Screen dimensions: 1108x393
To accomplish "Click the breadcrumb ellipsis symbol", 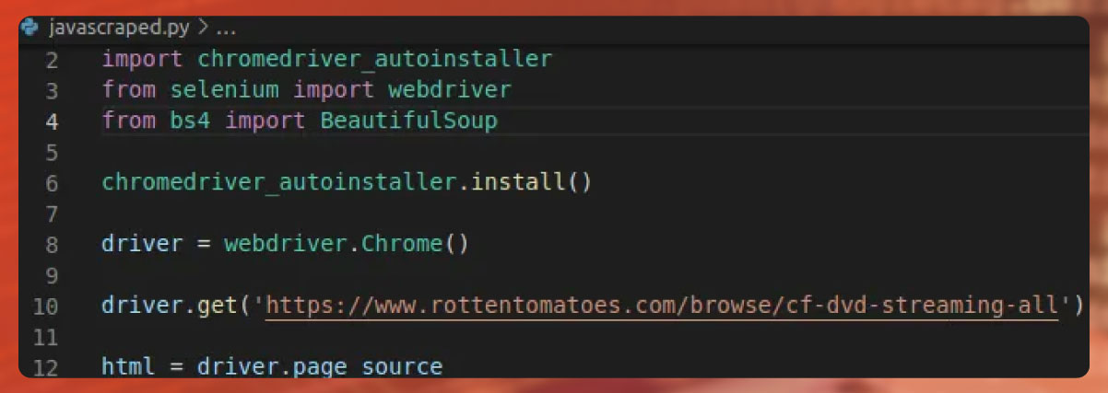I will (x=227, y=29).
